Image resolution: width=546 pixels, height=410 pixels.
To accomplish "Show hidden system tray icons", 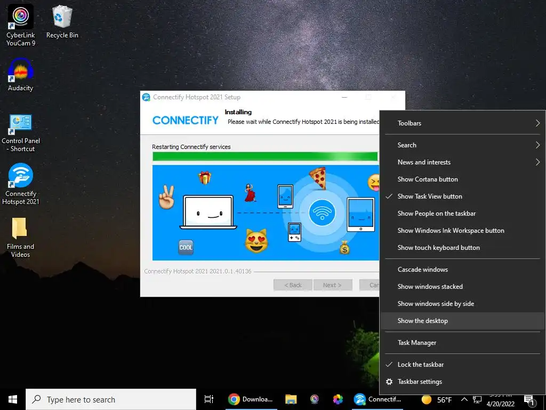I will (464, 399).
